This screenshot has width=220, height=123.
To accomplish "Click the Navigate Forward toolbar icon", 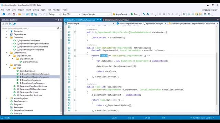I will [9, 14].
